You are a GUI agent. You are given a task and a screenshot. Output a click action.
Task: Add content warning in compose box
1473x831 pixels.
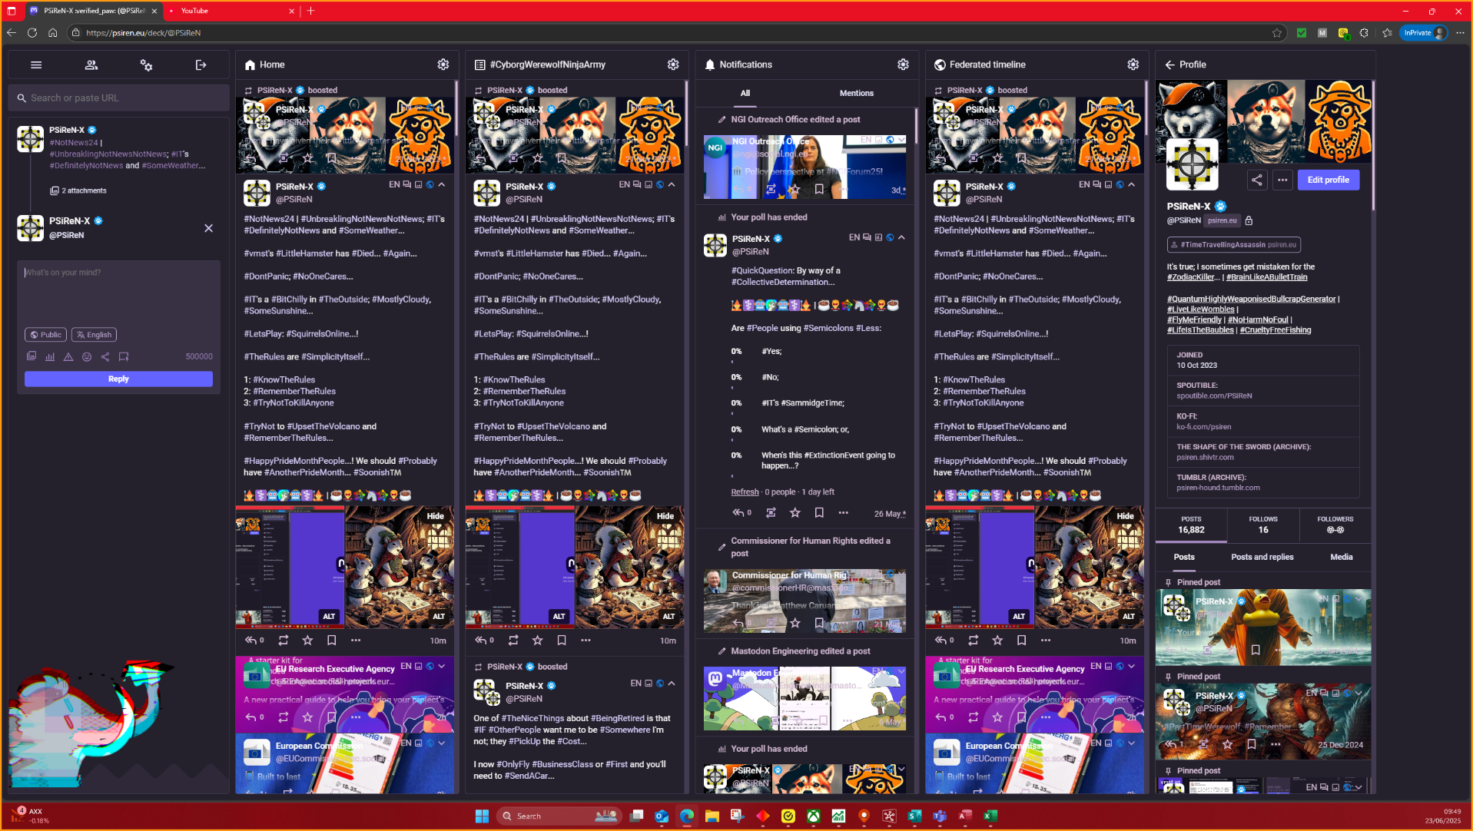pos(68,356)
